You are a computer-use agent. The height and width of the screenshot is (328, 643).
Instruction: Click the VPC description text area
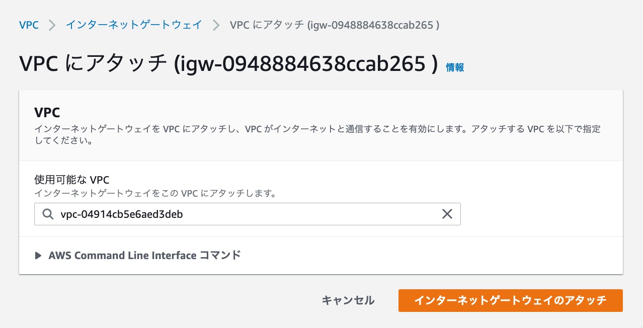[317, 134]
